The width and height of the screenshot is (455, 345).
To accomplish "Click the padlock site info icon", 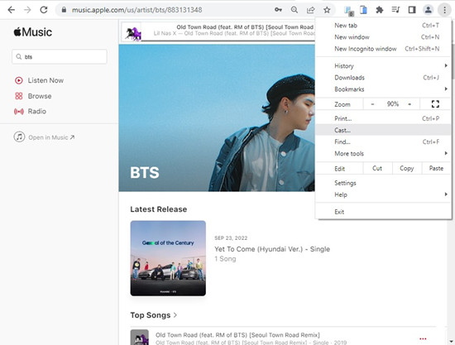I will point(65,10).
